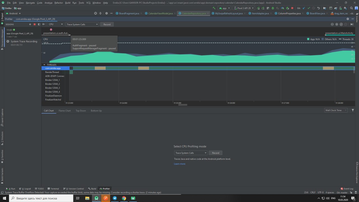Click Record button beside center mode dropdown

pos(215,153)
